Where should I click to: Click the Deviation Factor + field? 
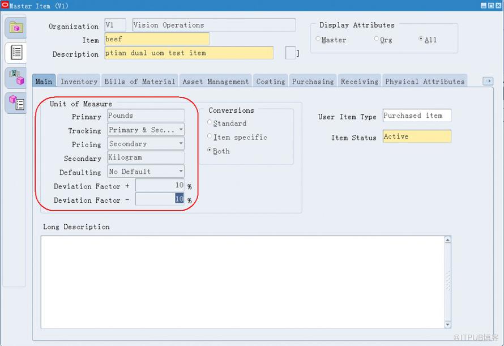(x=160, y=185)
